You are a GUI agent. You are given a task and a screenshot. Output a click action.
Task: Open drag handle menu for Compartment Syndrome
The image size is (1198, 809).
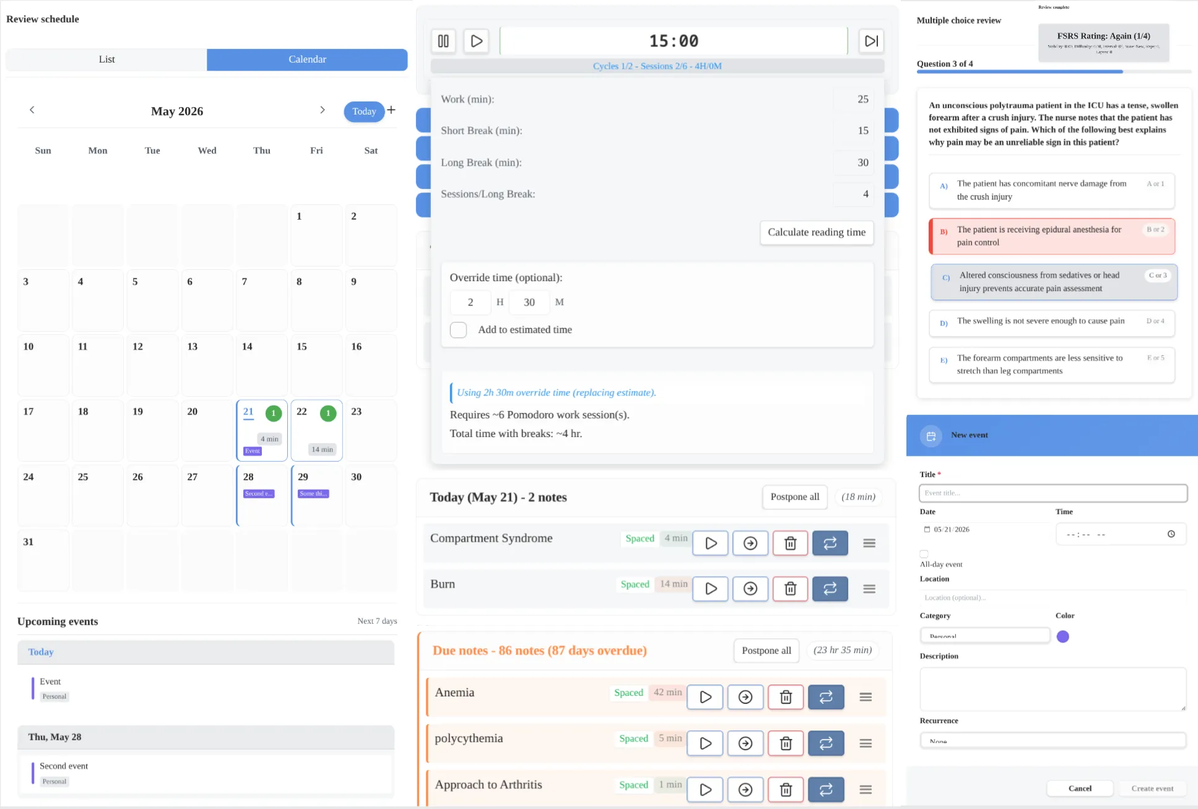(x=869, y=543)
